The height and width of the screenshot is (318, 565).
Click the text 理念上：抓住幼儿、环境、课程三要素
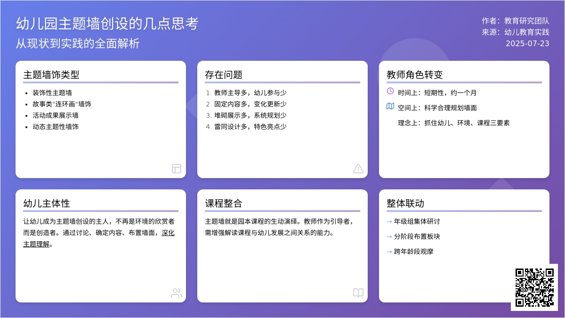pyautogui.click(x=454, y=123)
